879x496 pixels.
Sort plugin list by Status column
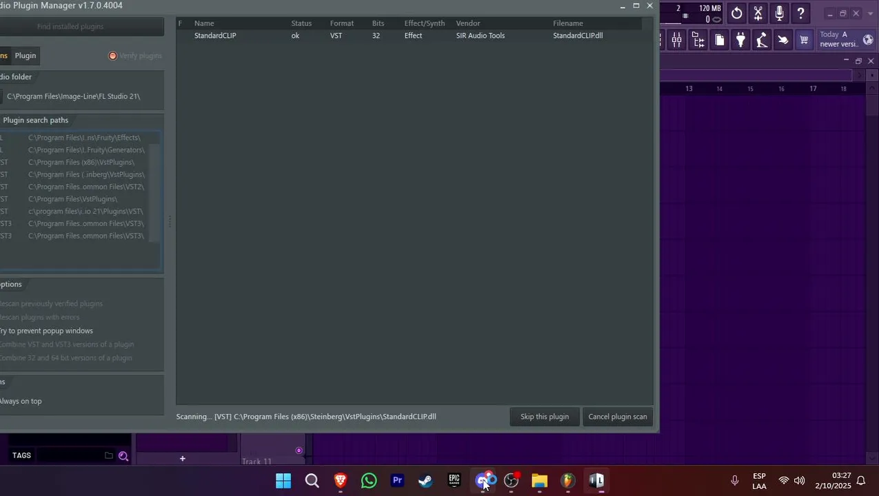click(x=301, y=23)
